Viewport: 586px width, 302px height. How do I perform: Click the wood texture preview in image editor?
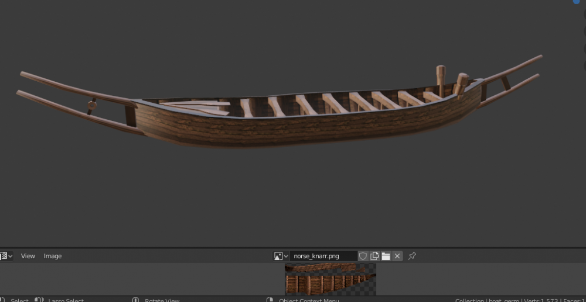pyautogui.click(x=330, y=279)
